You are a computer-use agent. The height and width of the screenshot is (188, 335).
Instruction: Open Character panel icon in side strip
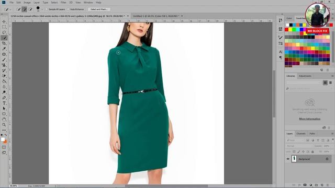(281, 52)
